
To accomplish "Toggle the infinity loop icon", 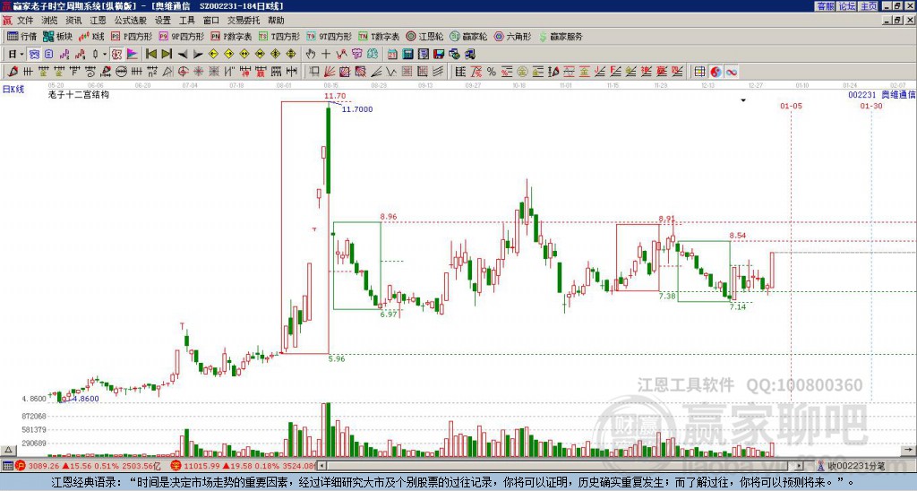I will click(x=731, y=72).
